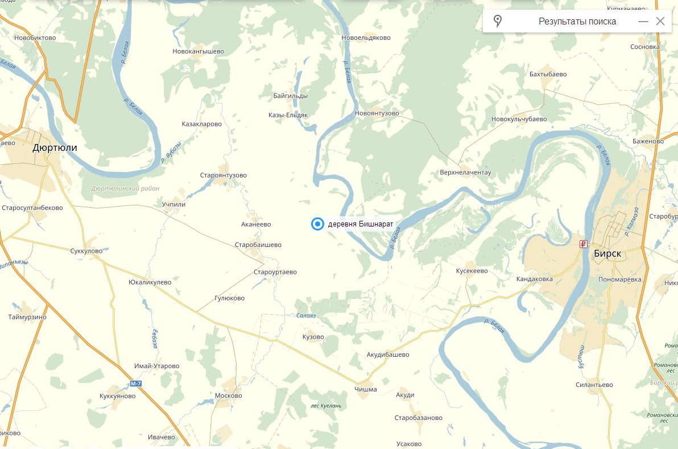Click the Старобаишево village label
The image size is (678, 449).
pyautogui.click(x=258, y=245)
